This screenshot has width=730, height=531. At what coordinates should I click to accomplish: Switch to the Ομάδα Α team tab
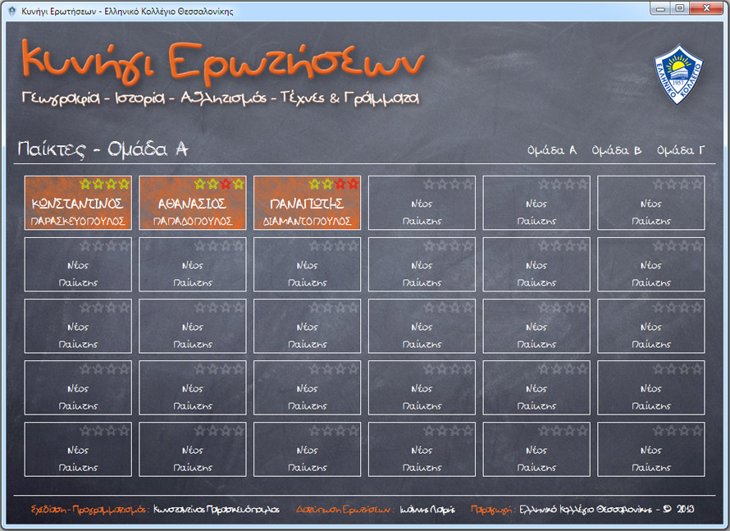(552, 150)
